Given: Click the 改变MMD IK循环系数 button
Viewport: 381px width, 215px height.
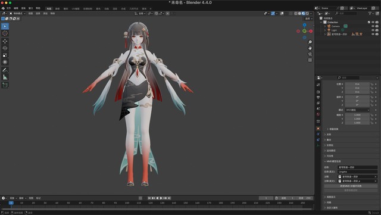Looking at the screenshot, I should [351, 186].
